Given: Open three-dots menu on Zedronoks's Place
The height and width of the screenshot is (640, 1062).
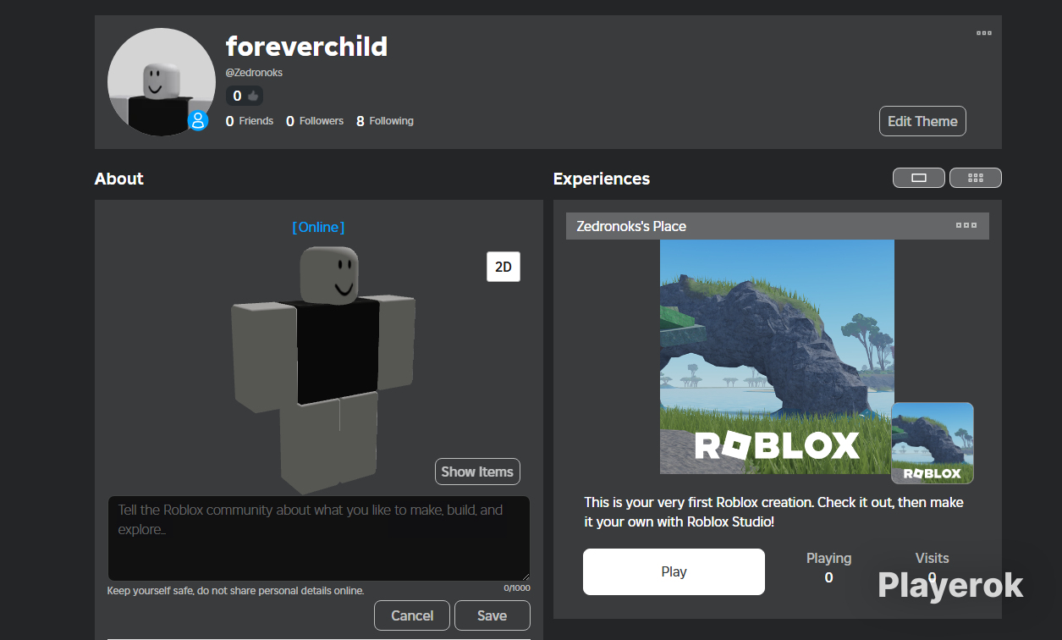Looking at the screenshot, I should coord(966,225).
